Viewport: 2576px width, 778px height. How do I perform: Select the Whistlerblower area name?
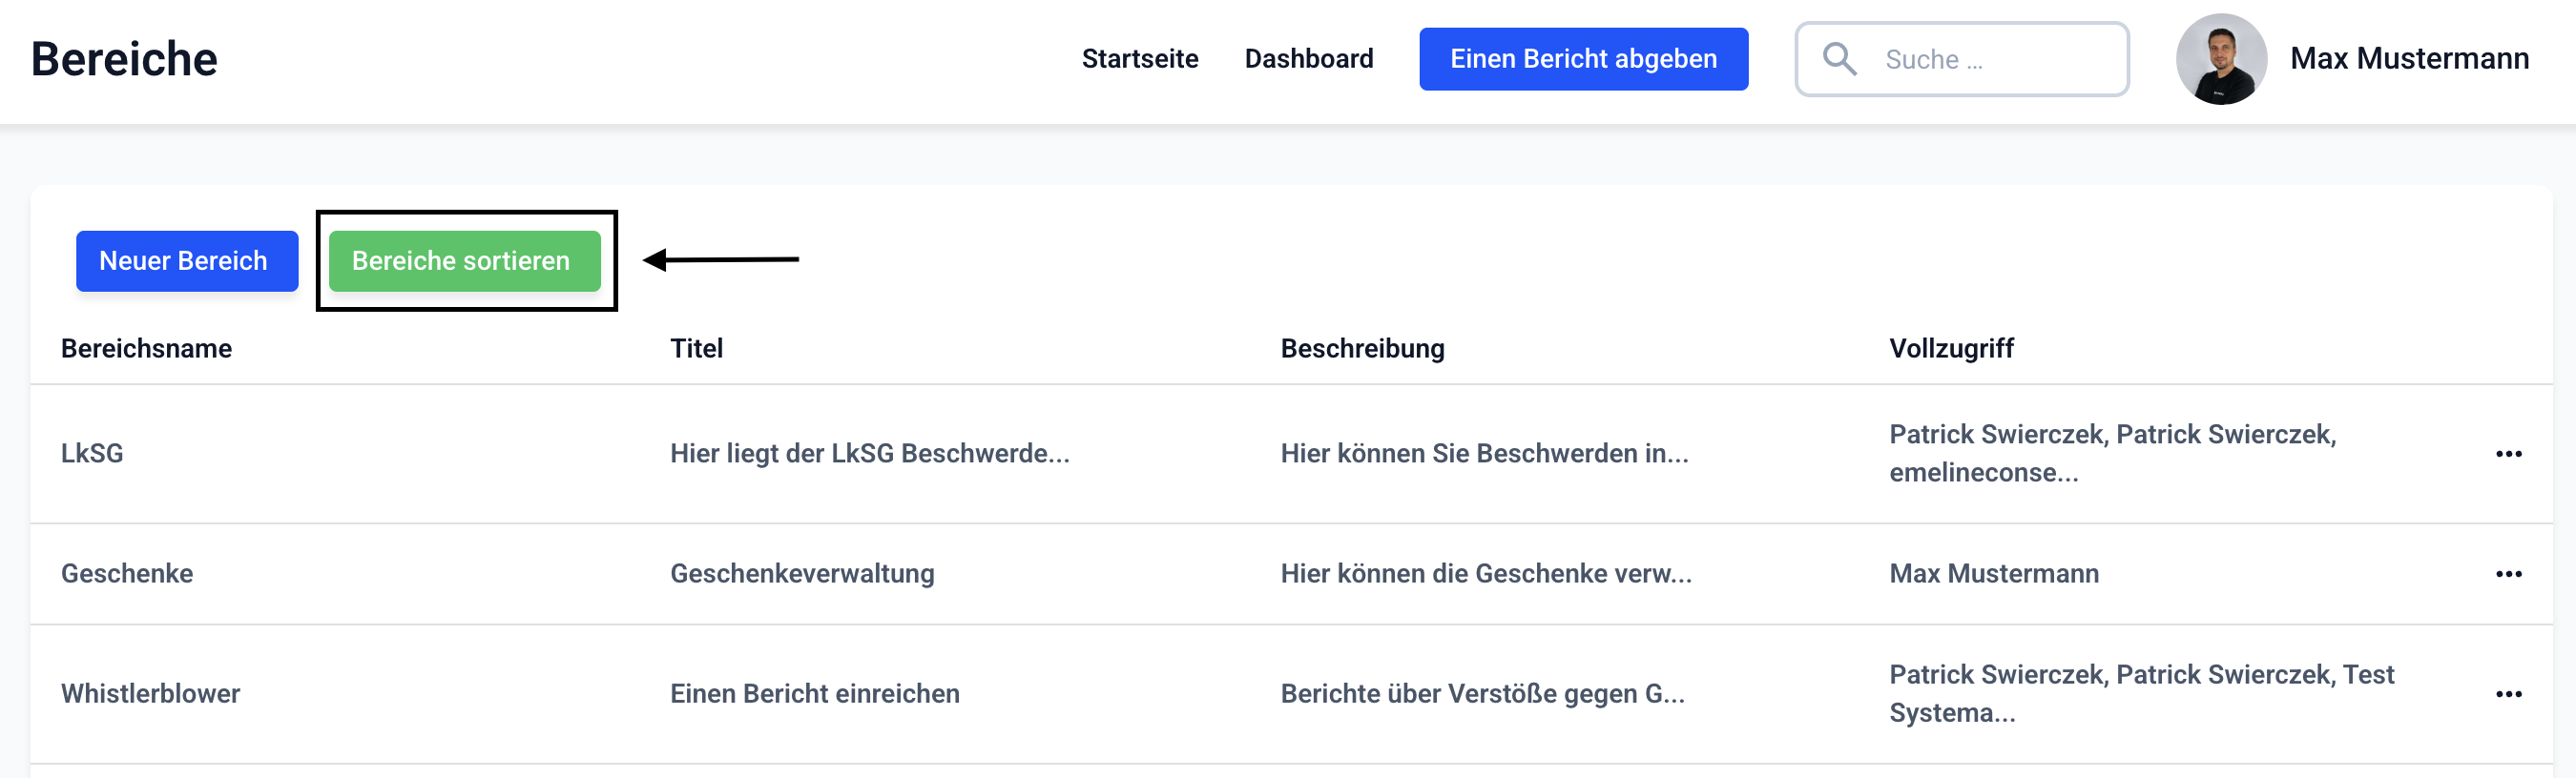pyautogui.click(x=150, y=693)
